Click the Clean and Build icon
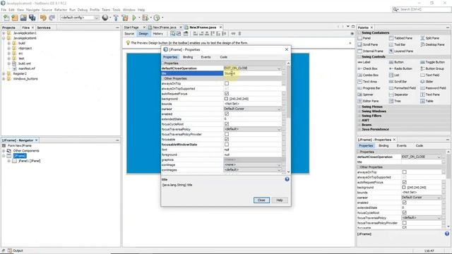This screenshot has height=254, width=452. click(x=125, y=18)
